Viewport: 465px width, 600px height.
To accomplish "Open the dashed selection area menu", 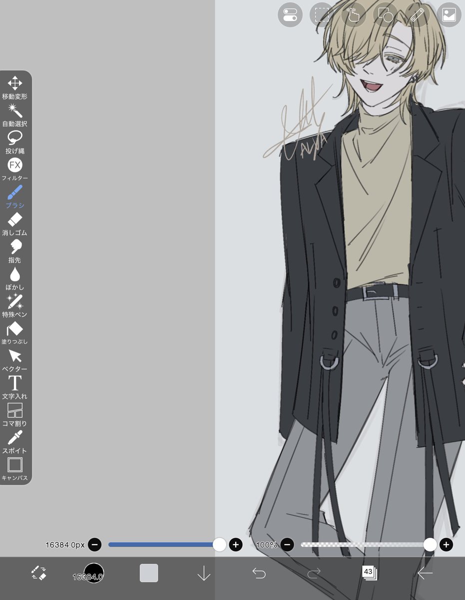I will pos(322,15).
